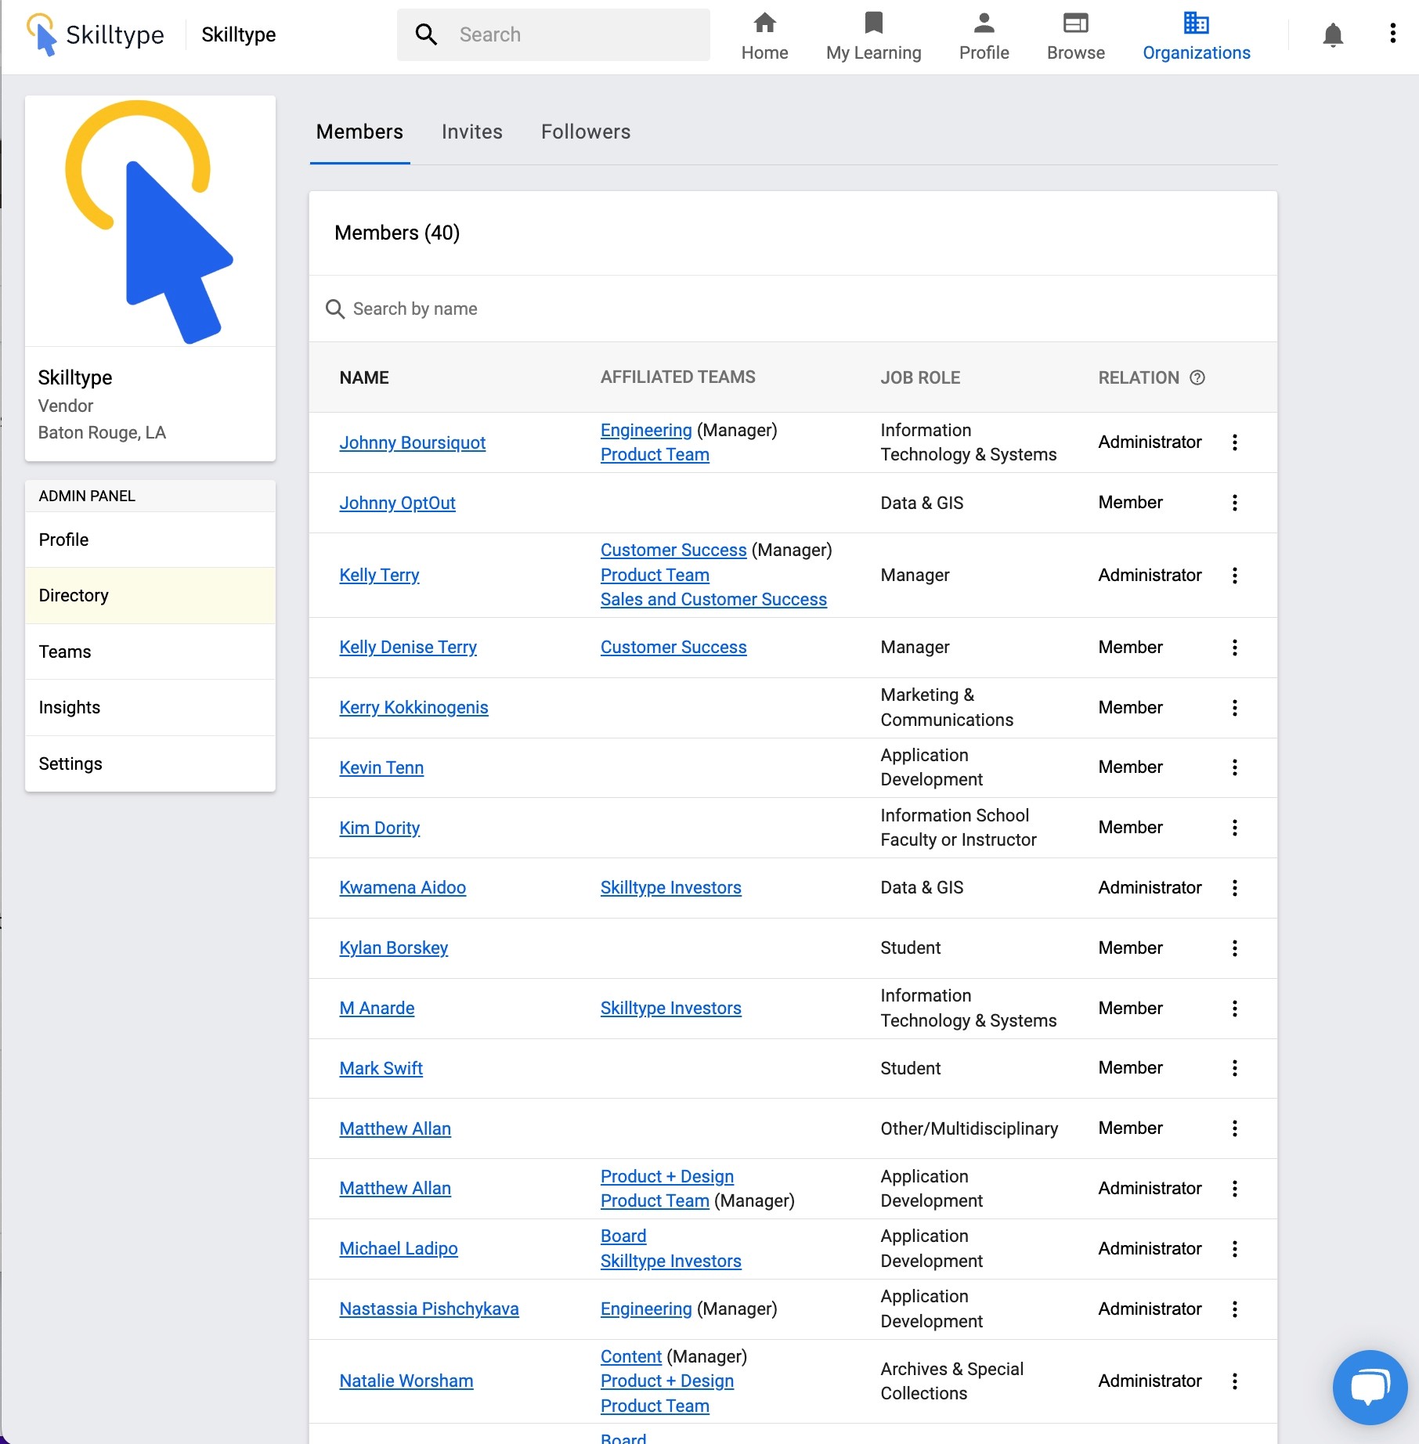Open the Sales and Customer Success team
This screenshot has height=1444, width=1419.
click(x=713, y=599)
